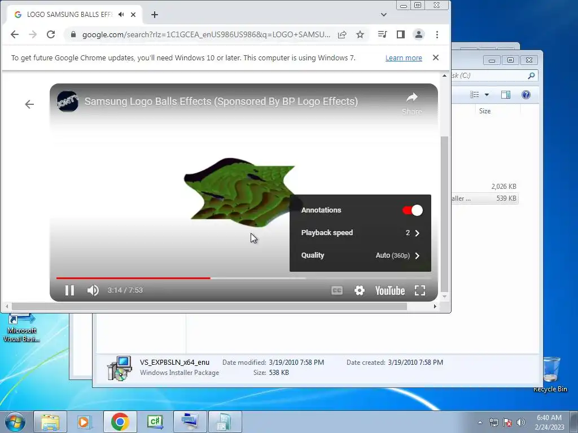The width and height of the screenshot is (578, 433).
Task: Open Explorer help question mark icon
Action: click(x=526, y=95)
